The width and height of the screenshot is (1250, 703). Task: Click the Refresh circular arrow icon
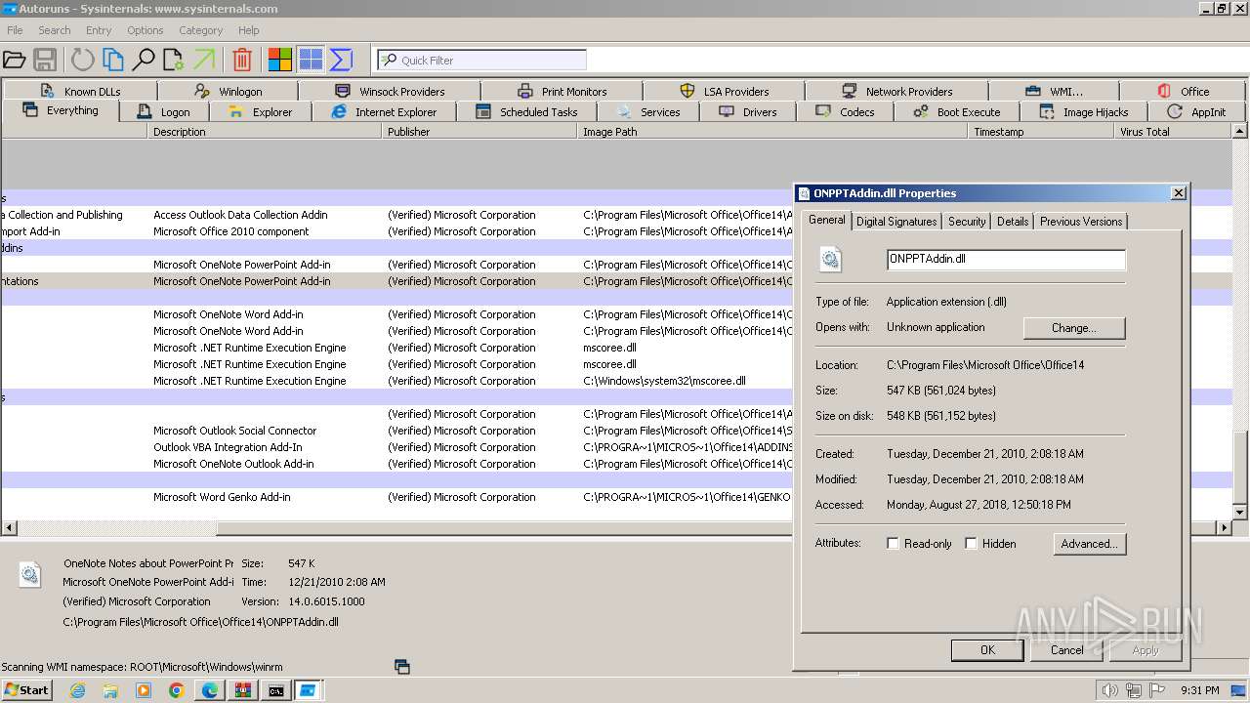point(83,60)
